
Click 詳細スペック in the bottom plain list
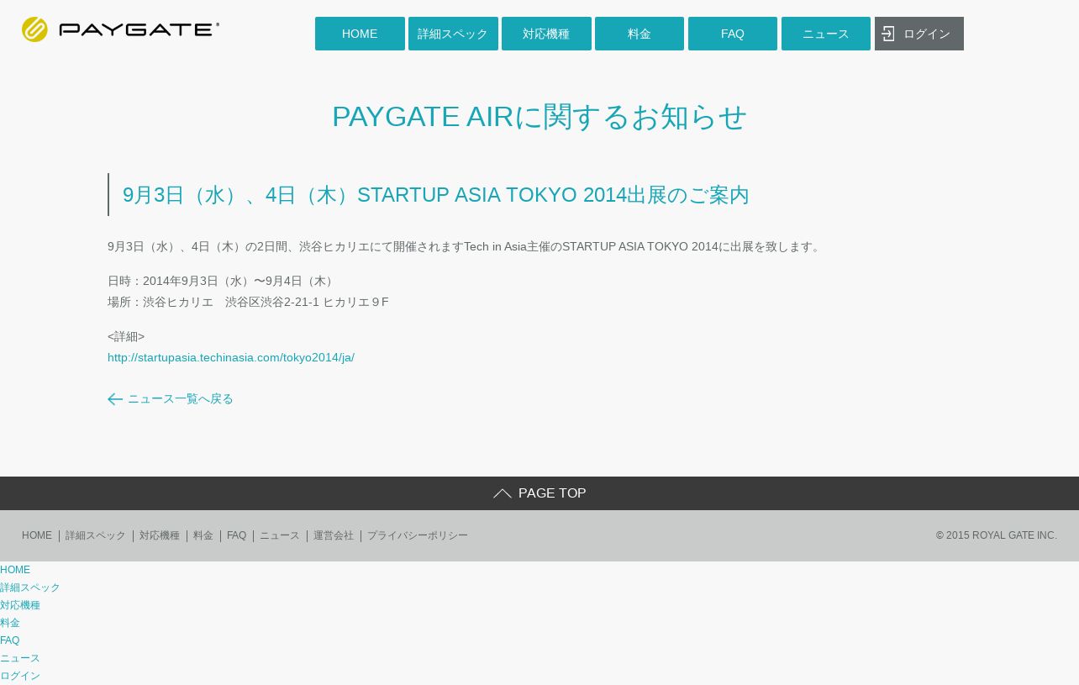point(30,588)
